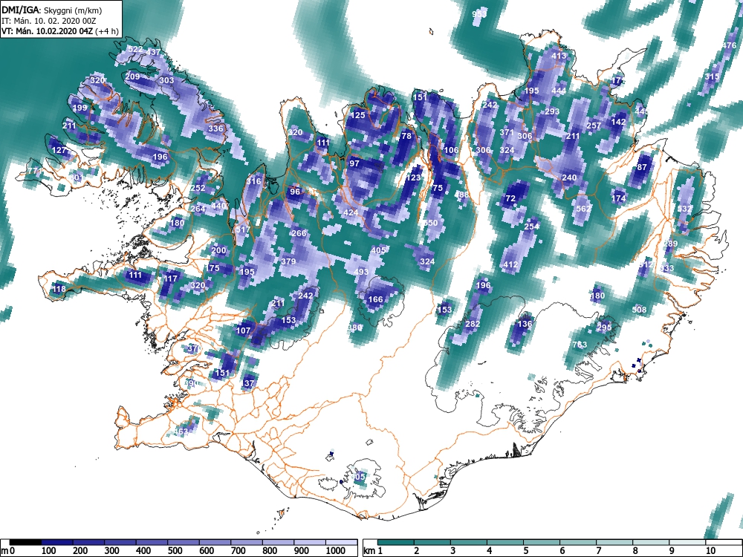Click the visibility value '96' on the map
The image size is (743, 557).
click(295, 192)
